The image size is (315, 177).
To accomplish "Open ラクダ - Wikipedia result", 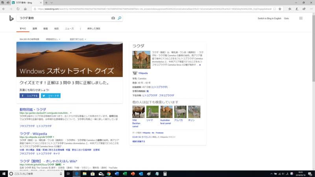I will (x=33, y=134).
